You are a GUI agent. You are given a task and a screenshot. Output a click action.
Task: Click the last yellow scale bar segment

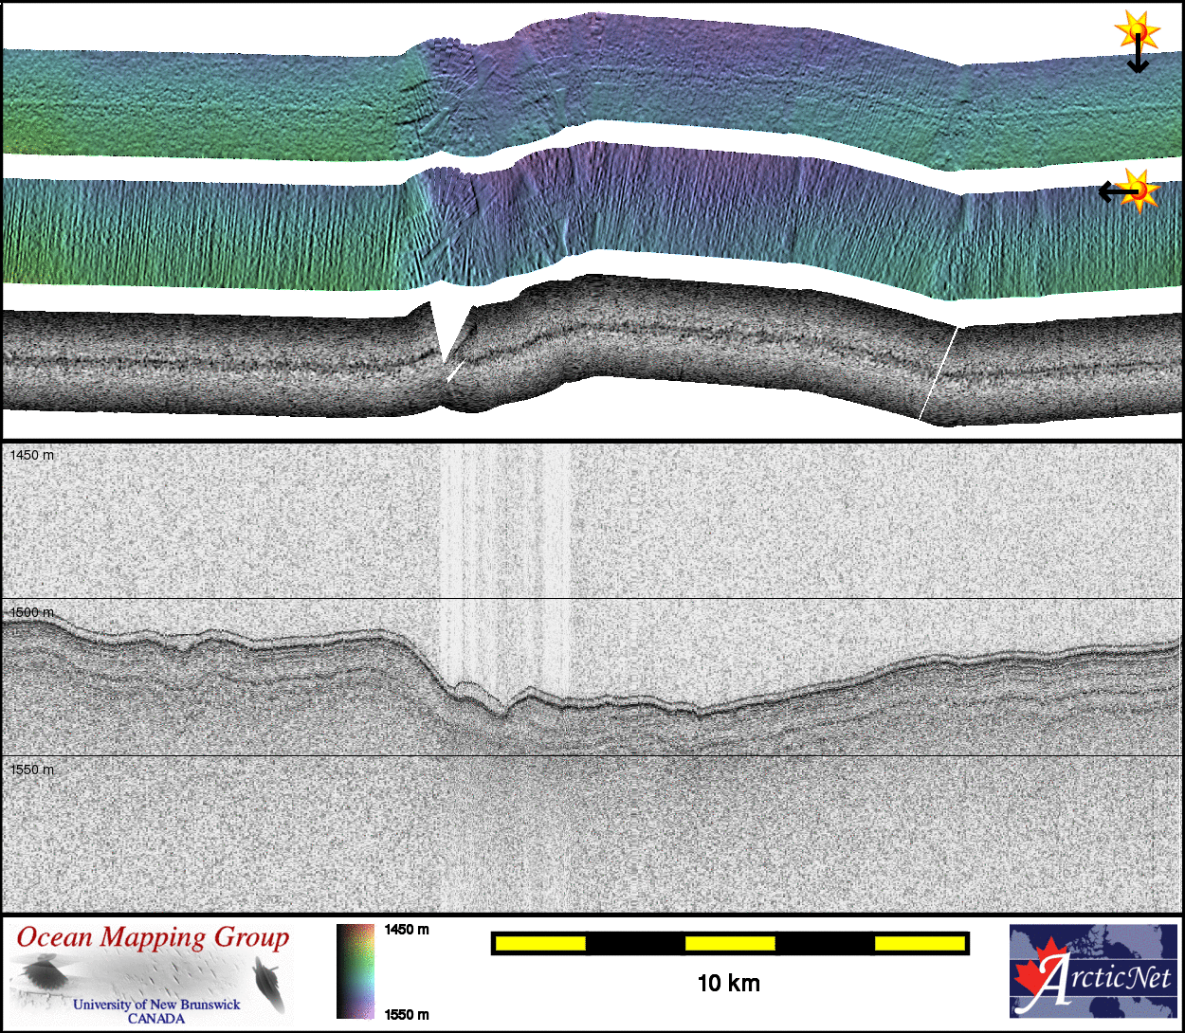pyautogui.click(x=920, y=943)
